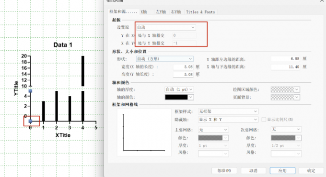Open the 轴的厚度 thickness dropdown
The width and height of the screenshot is (326, 177).
point(179,89)
